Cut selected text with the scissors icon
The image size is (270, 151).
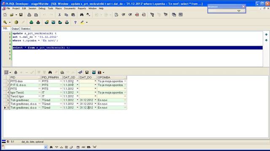click(59, 15)
